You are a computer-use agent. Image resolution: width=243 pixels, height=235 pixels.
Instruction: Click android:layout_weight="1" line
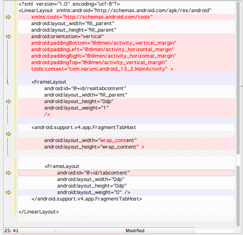tap(76, 108)
